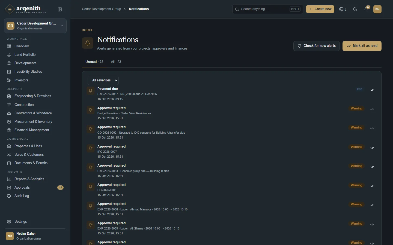This screenshot has width=393, height=245.
Task: Open Reports & Analytics
Action: click(35, 179)
